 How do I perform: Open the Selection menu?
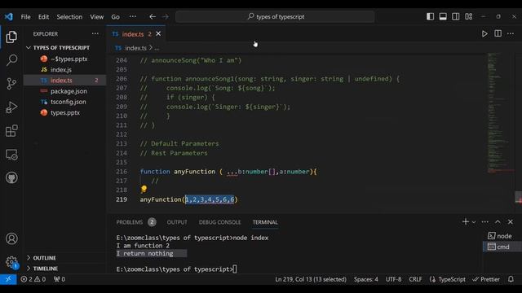coord(69,16)
